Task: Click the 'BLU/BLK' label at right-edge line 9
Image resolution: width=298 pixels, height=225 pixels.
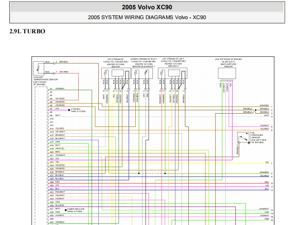Action: coord(265,176)
